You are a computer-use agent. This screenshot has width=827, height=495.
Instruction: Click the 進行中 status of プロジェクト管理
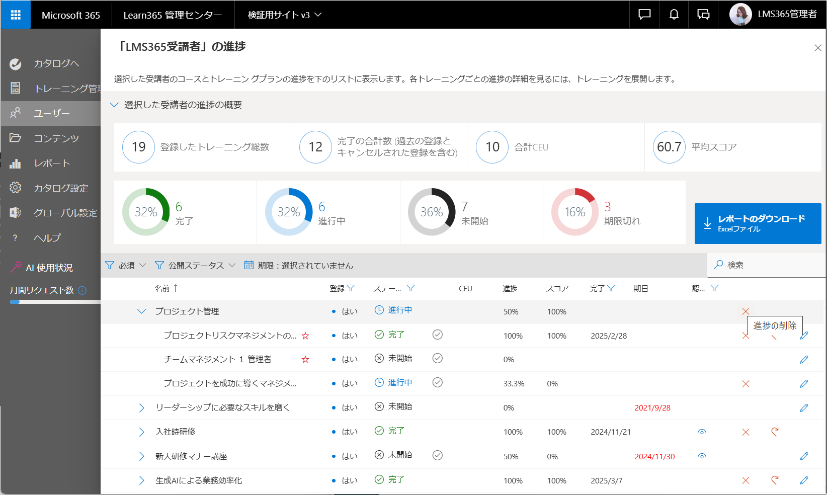(x=393, y=310)
